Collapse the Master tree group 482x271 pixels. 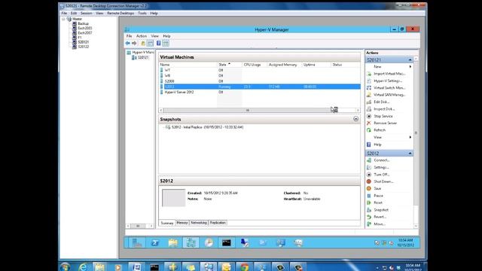tap(63, 19)
